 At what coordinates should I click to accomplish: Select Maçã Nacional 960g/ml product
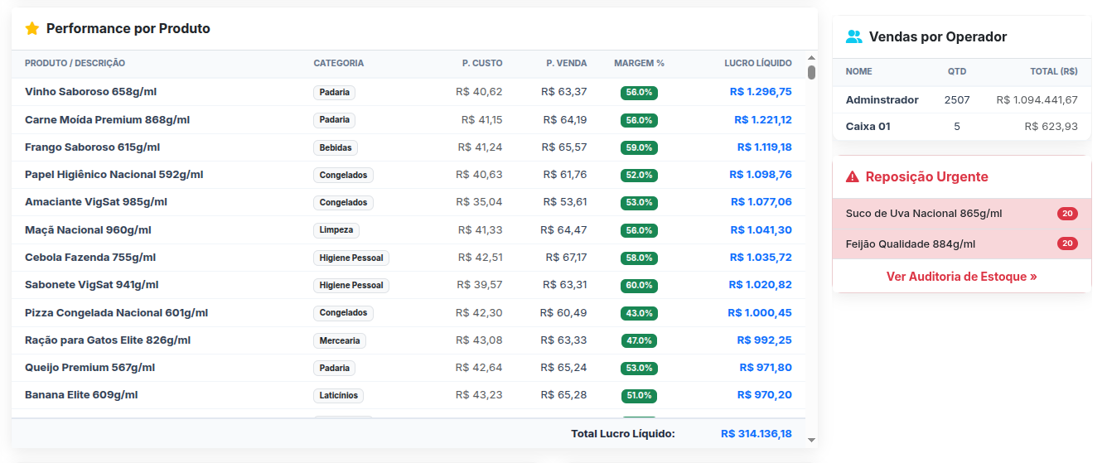(x=88, y=229)
